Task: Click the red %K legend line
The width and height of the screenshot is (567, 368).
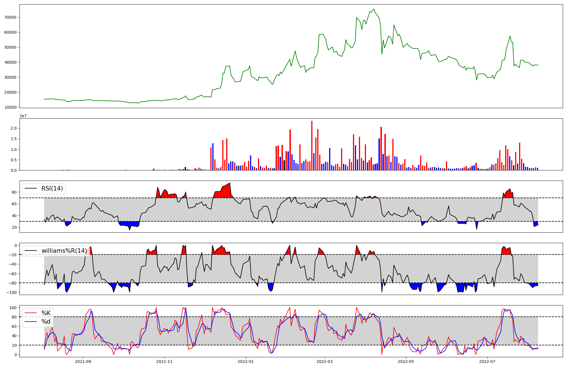Action: [31, 313]
